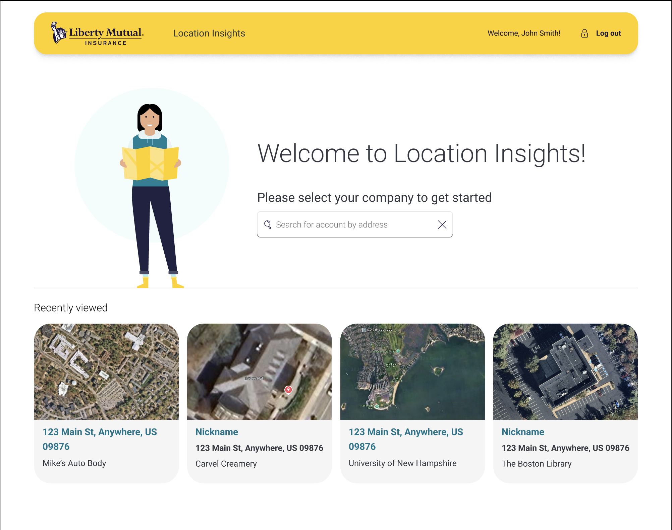672x530 pixels.
Task: Open the Nickname link for Carvel Creamery
Action: click(x=216, y=432)
